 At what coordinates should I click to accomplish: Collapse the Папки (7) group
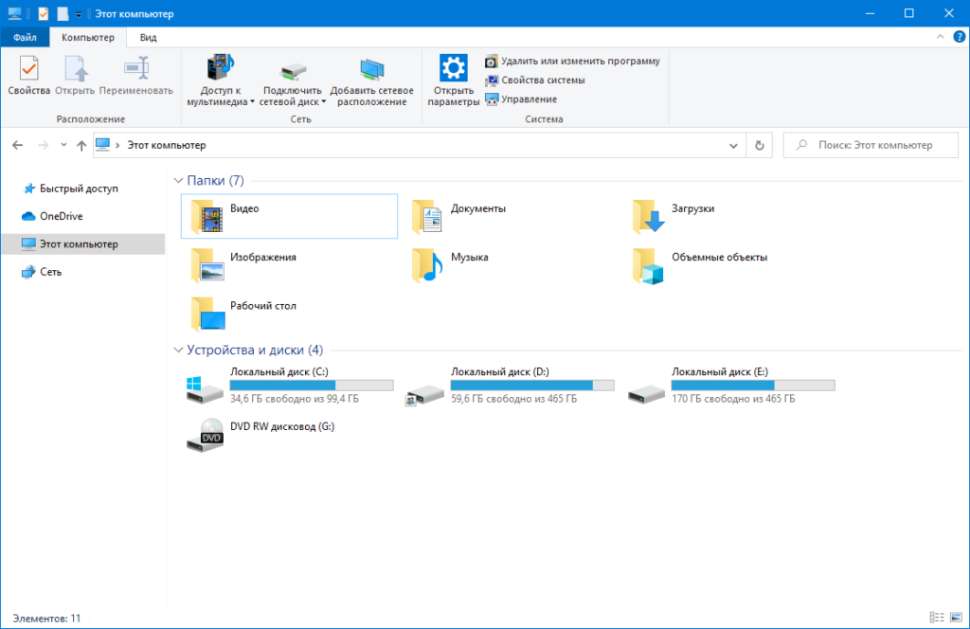178,181
